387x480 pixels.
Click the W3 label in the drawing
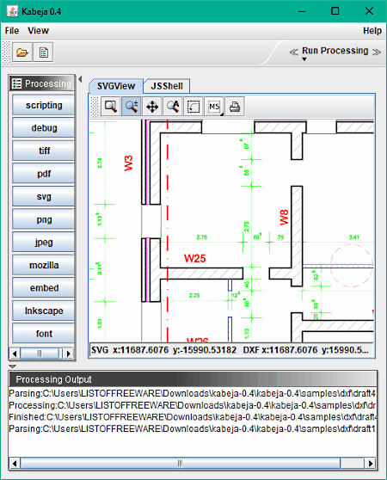129,163
